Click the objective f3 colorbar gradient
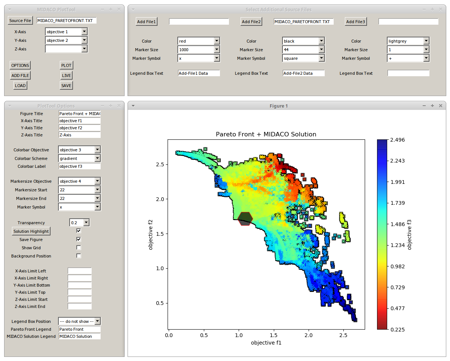 pos(382,234)
